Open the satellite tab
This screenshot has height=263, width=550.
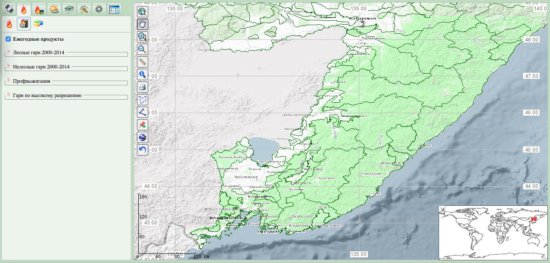[x=9, y=9]
